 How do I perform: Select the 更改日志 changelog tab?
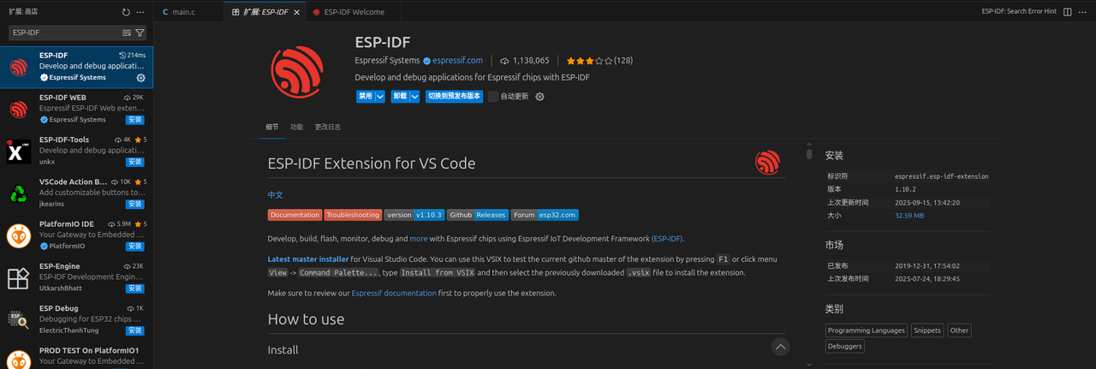[x=327, y=127]
